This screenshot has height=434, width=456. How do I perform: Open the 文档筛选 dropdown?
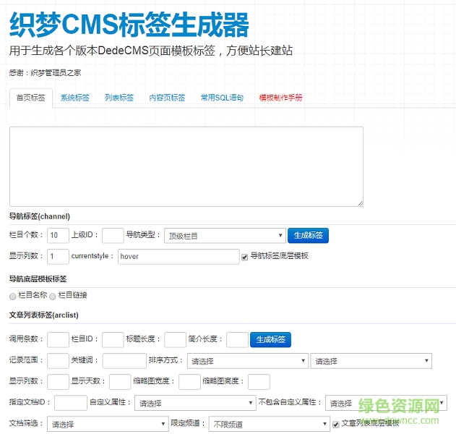pos(108,424)
